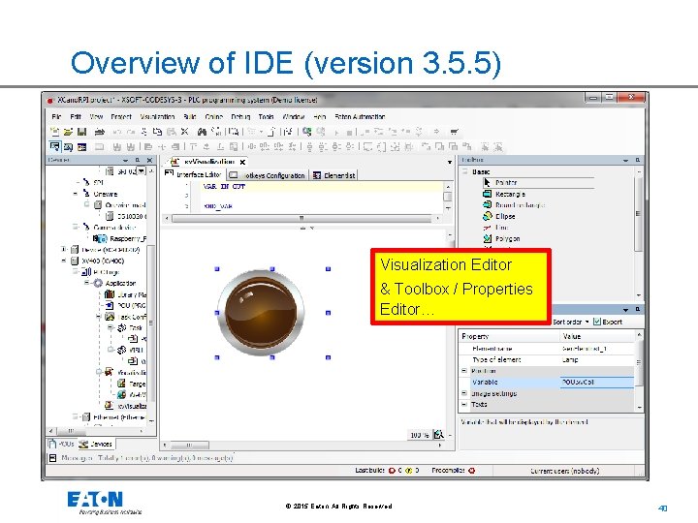This screenshot has height=523, width=698.
Task: Select the Round rectangle tool in Toolbox
Action: tap(515, 205)
